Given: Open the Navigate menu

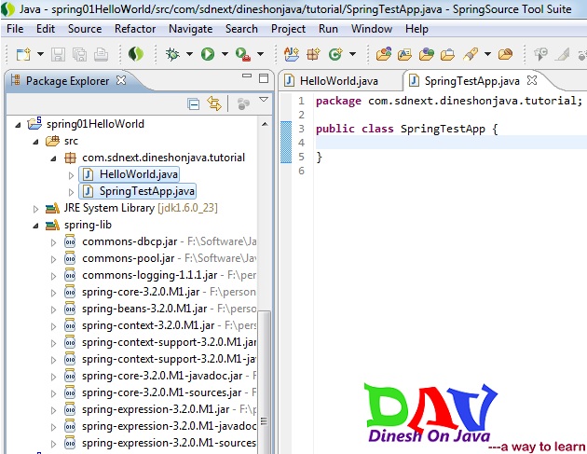Looking at the screenshot, I should click(x=191, y=29).
